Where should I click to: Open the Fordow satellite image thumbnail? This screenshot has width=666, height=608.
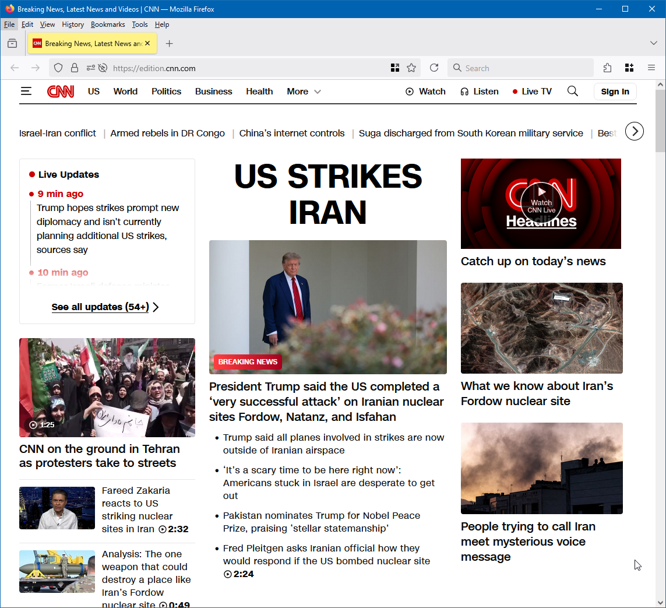(x=541, y=328)
